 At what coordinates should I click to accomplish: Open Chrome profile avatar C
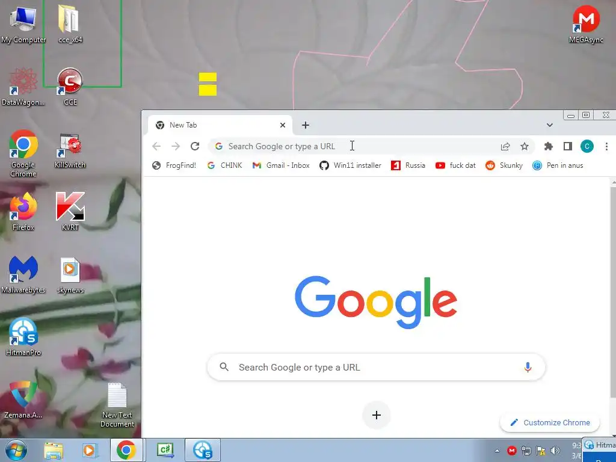587,146
